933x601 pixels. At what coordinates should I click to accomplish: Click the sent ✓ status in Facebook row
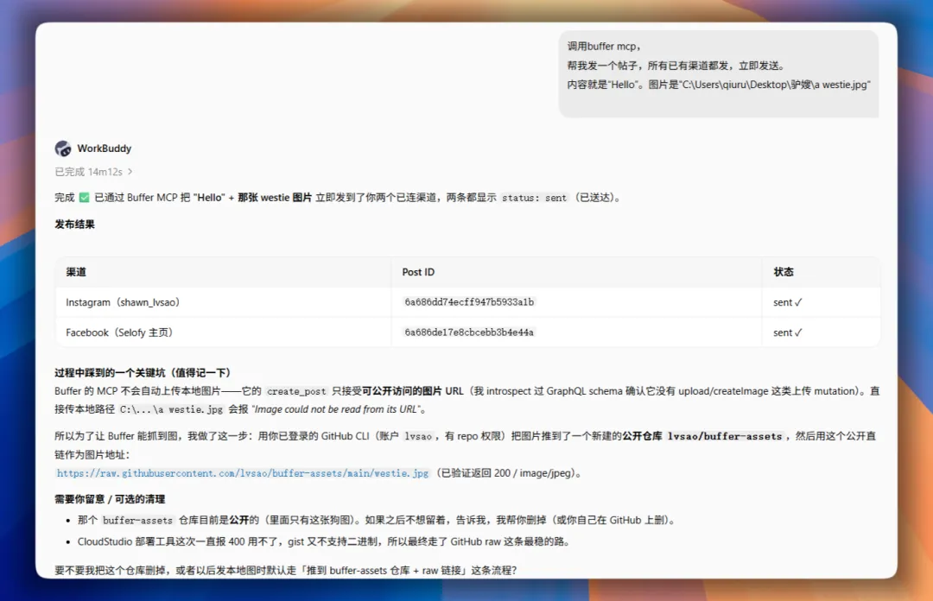coord(787,332)
